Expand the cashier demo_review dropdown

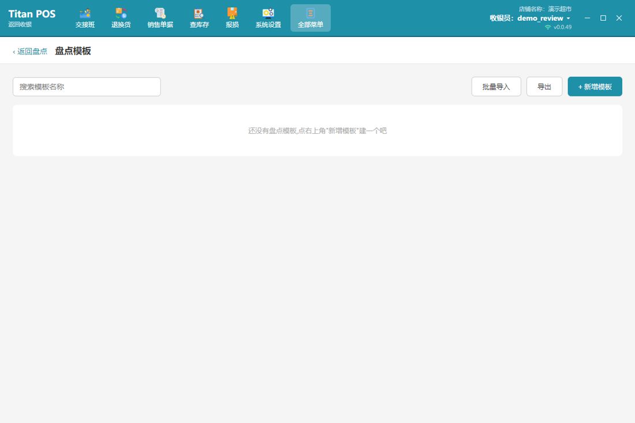tap(568, 18)
